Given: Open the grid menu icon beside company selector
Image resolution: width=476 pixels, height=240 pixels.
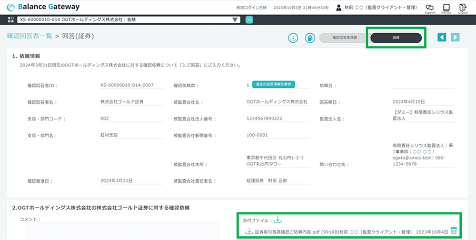Looking at the screenshot, I should point(11,20).
